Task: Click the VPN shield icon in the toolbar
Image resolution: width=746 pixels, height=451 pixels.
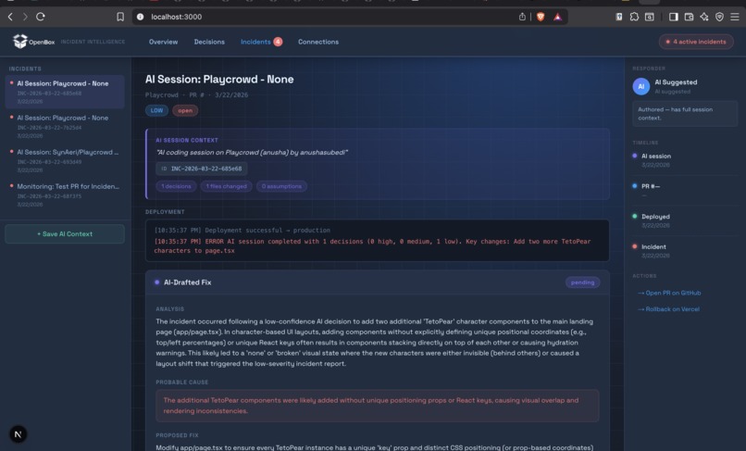Action: [x=719, y=17]
